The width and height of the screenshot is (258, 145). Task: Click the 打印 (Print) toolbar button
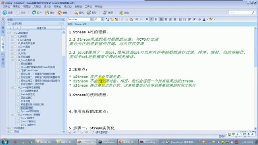[x=92, y=12]
